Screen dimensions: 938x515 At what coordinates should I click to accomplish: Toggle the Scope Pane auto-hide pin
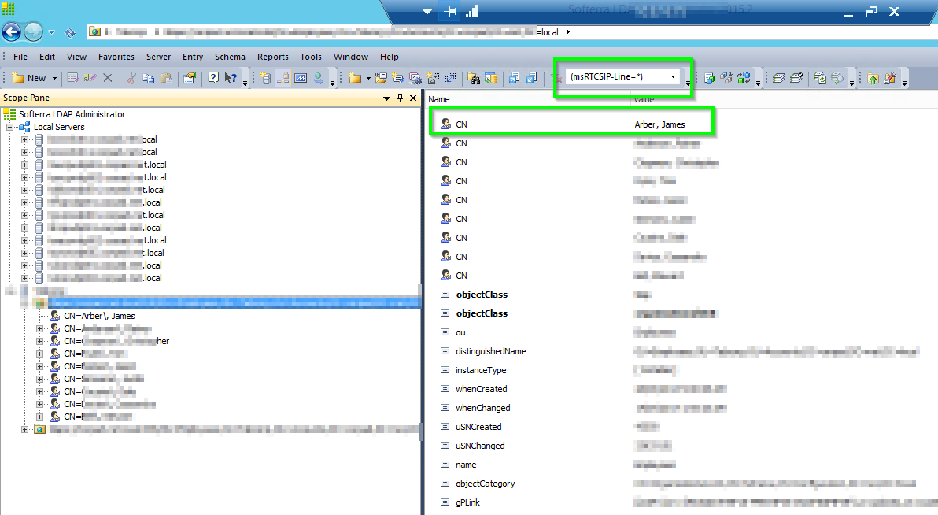point(401,98)
